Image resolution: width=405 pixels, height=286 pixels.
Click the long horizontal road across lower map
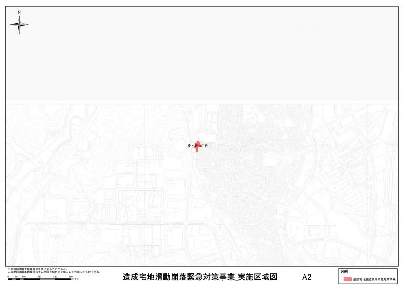(x=146, y=223)
